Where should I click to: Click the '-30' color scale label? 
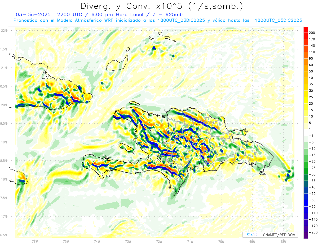click(312, 174)
